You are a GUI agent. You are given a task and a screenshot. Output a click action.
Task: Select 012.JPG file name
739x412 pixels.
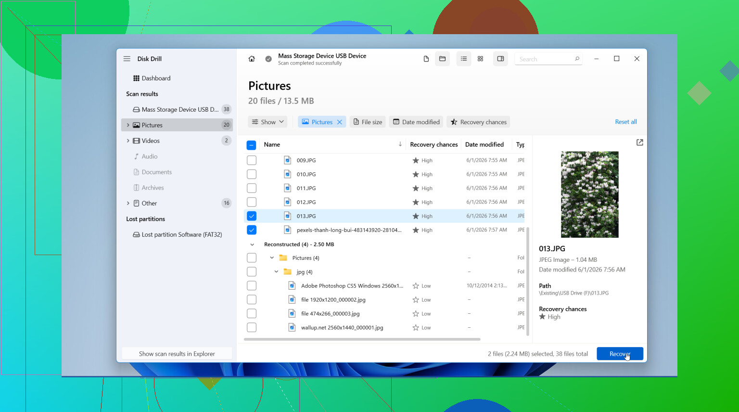coord(306,202)
